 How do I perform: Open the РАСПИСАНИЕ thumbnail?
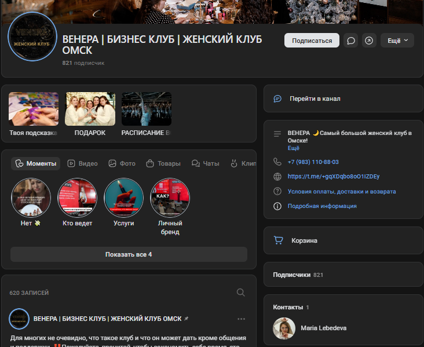(x=147, y=109)
